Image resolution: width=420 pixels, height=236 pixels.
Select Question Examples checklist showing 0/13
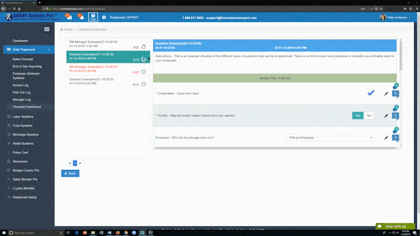pos(108,82)
